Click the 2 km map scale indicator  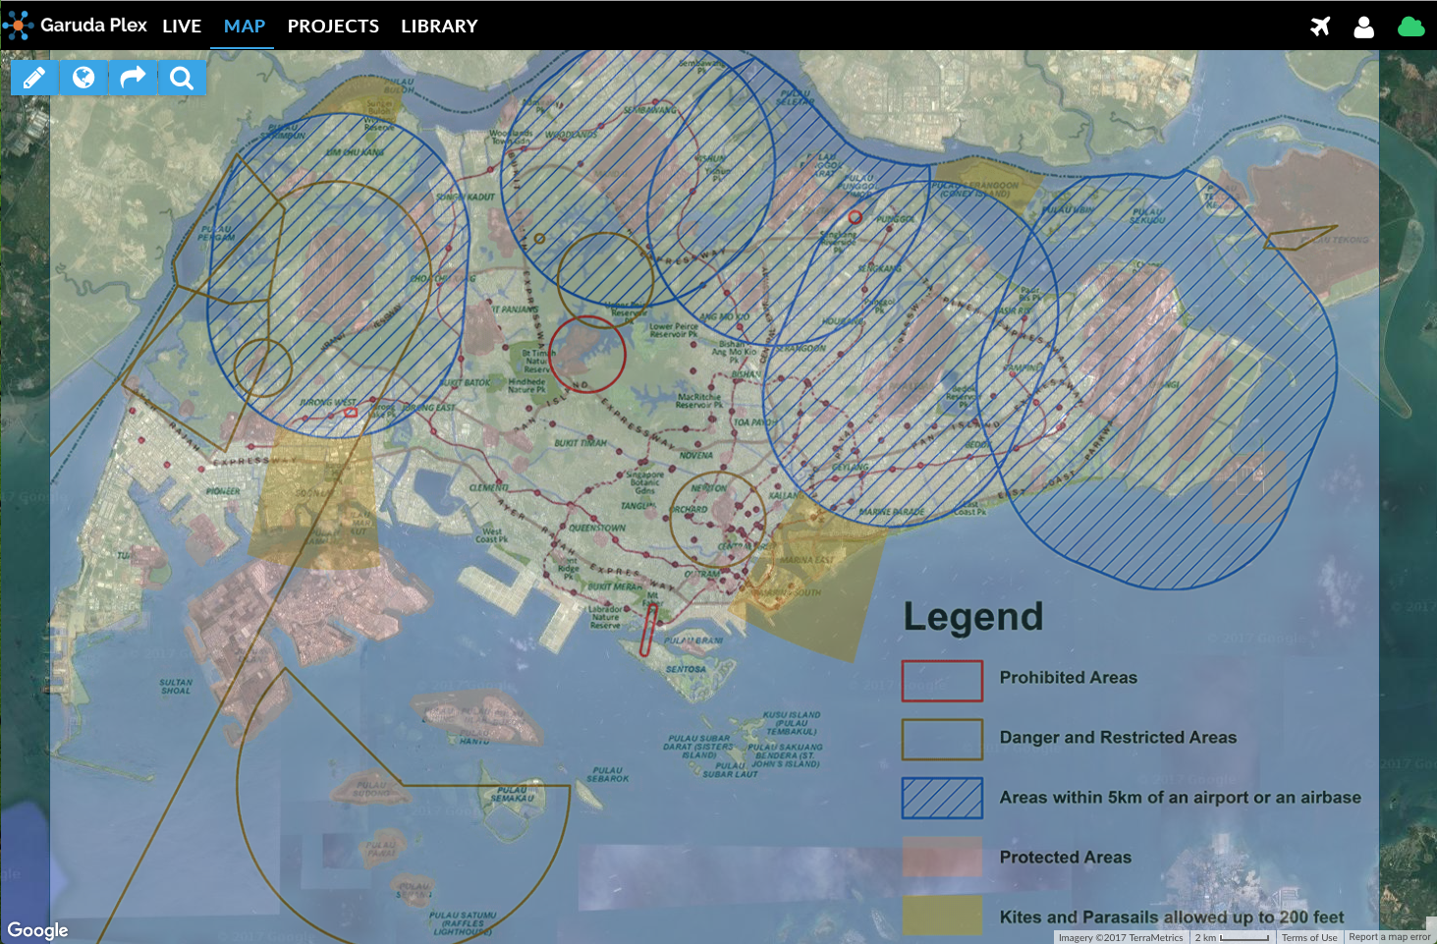point(1232,937)
